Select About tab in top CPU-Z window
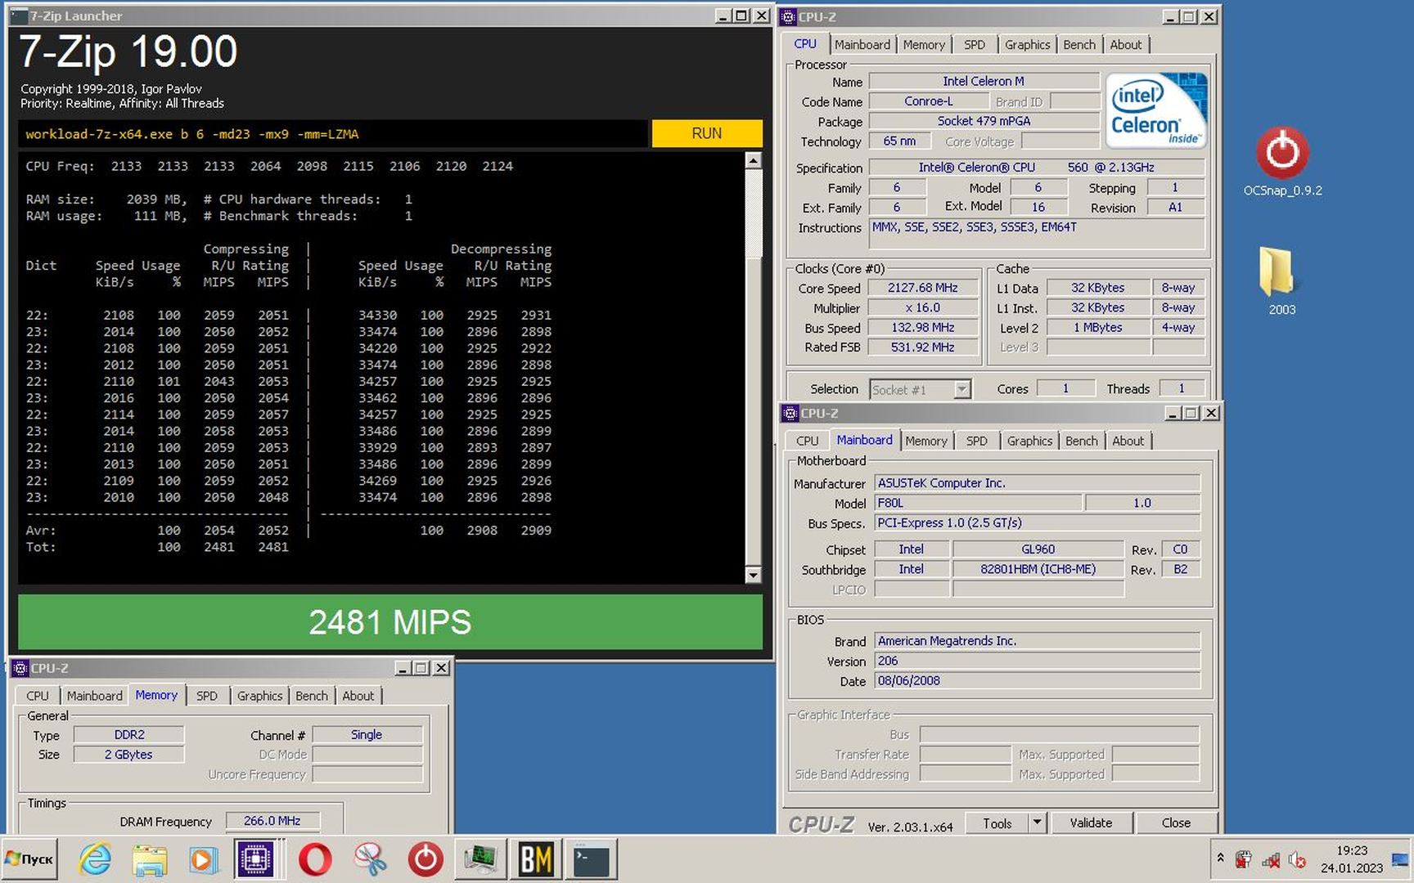Screen dimensions: 1414x883 point(1126,45)
